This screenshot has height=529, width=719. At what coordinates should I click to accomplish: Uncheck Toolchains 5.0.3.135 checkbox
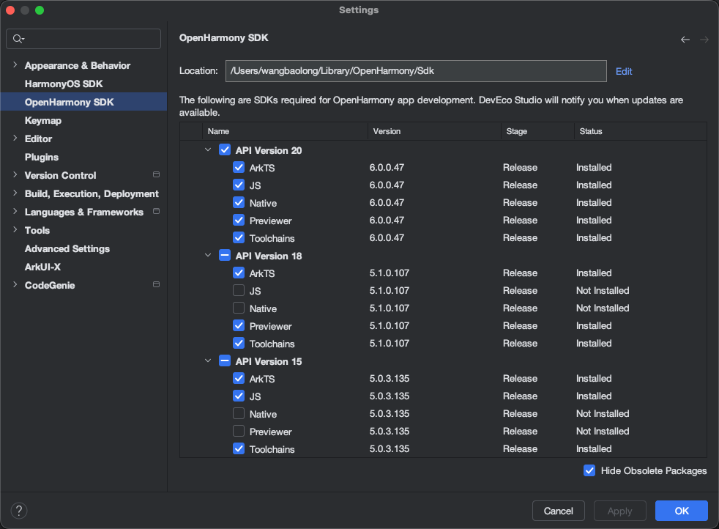(239, 448)
